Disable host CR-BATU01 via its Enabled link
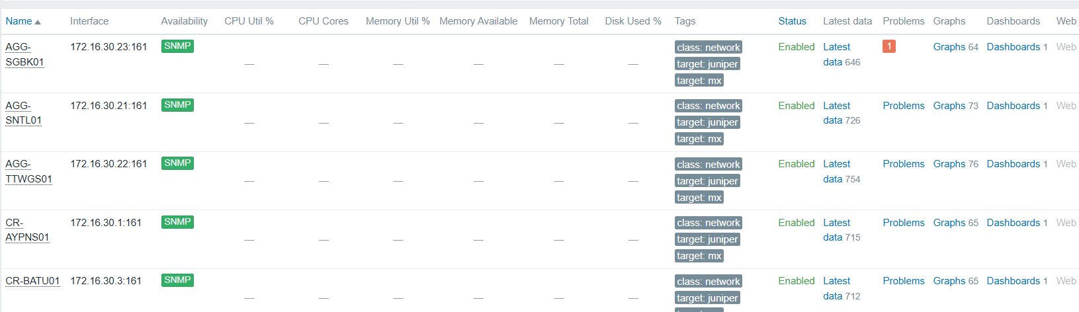 [797, 281]
